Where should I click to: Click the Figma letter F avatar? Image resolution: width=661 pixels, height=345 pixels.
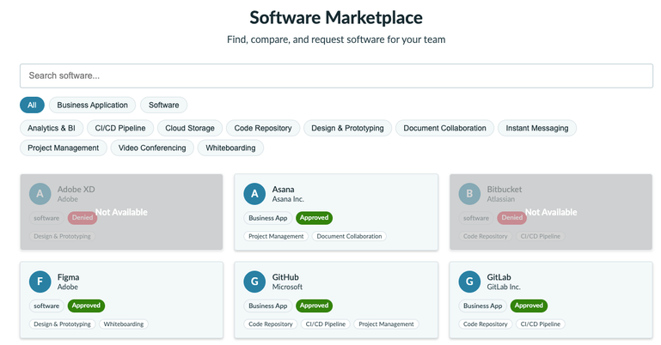coord(40,281)
